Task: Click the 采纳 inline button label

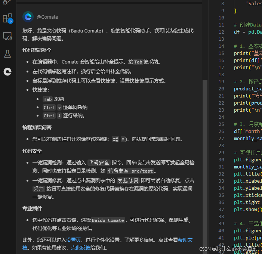Action: [x=39, y=189]
